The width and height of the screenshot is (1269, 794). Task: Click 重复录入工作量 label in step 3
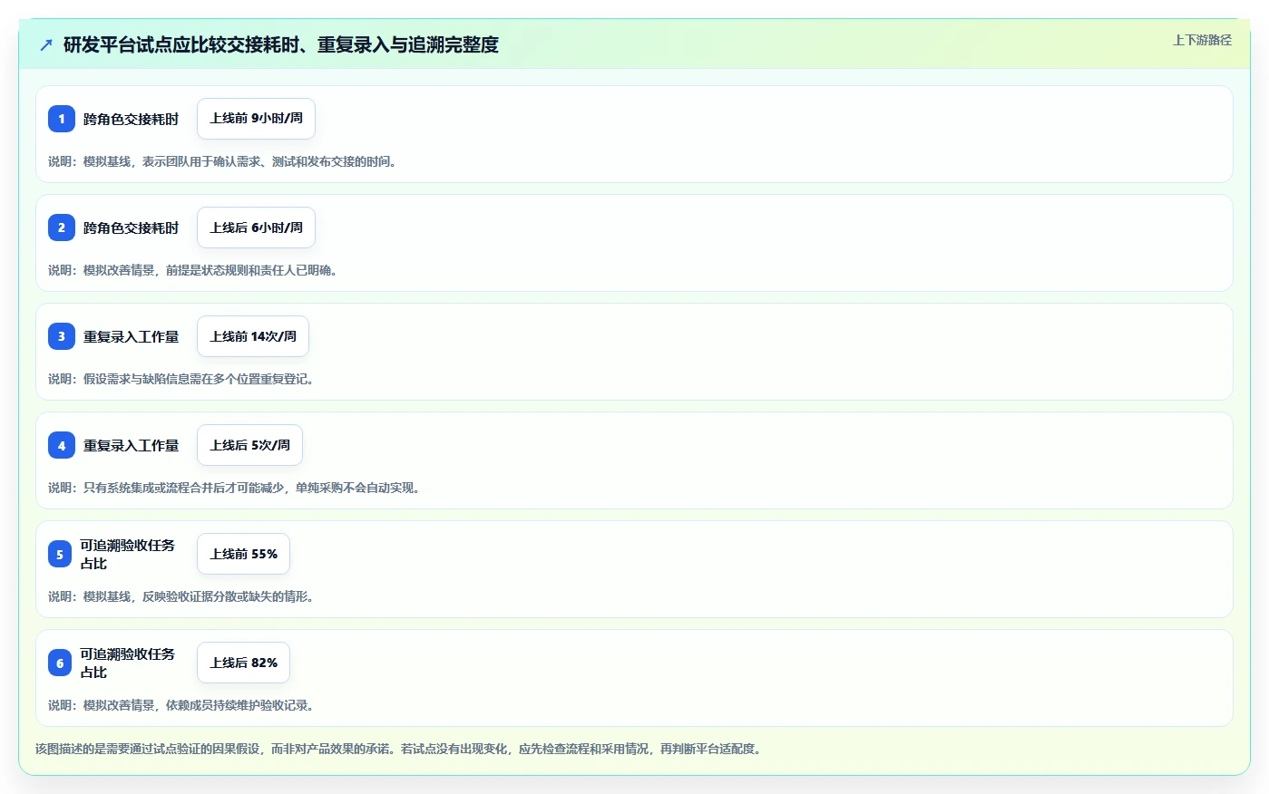click(x=131, y=336)
